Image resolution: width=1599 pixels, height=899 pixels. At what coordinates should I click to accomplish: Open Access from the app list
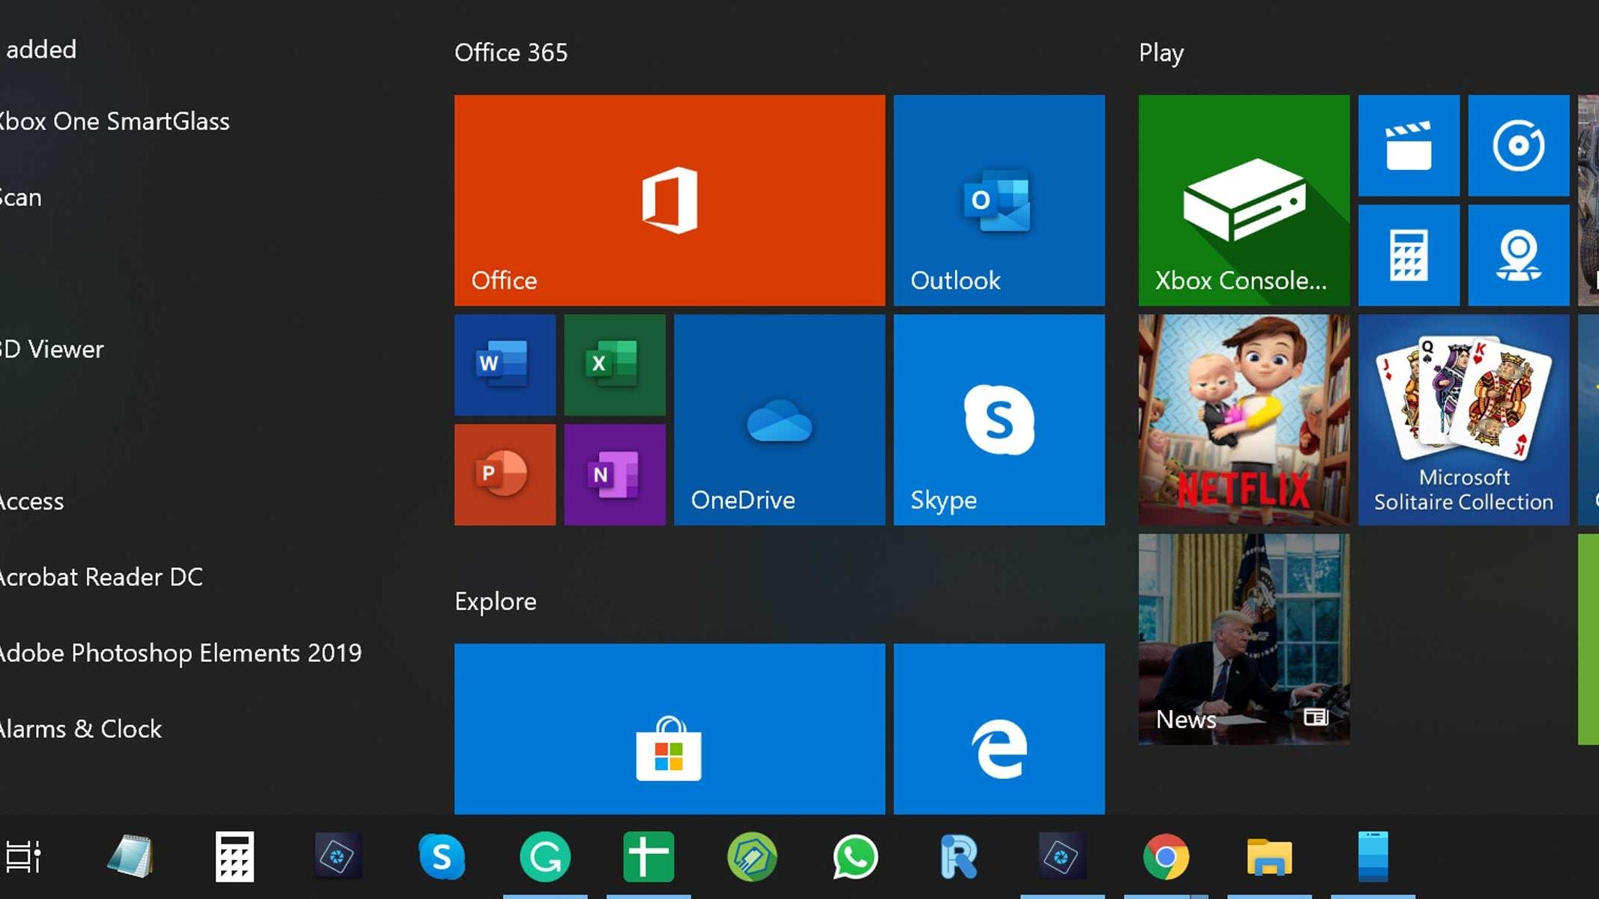coord(31,501)
